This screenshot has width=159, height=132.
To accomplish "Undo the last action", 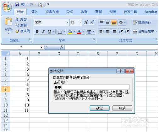I will tap(23, 4).
